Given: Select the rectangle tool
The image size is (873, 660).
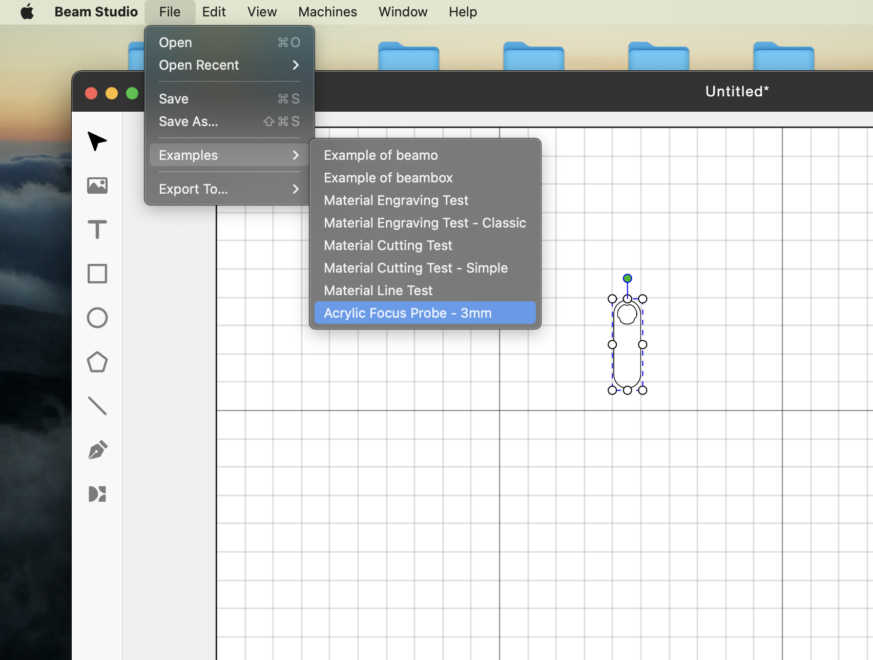Looking at the screenshot, I should pos(97,274).
